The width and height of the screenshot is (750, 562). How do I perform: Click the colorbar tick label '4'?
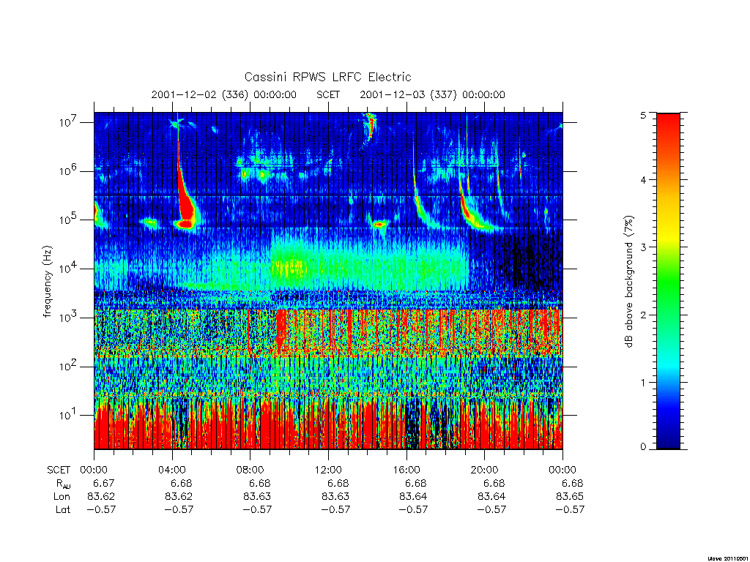643,180
